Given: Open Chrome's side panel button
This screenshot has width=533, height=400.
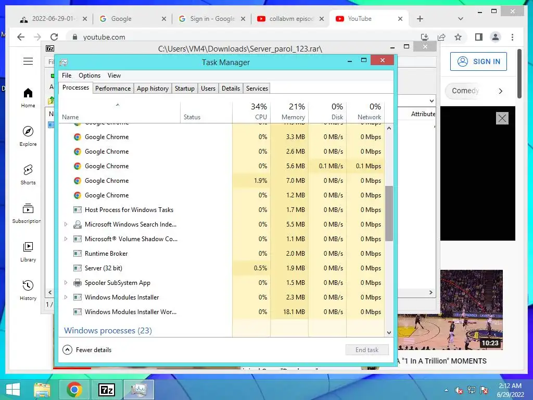Looking at the screenshot, I should click(x=479, y=37).
